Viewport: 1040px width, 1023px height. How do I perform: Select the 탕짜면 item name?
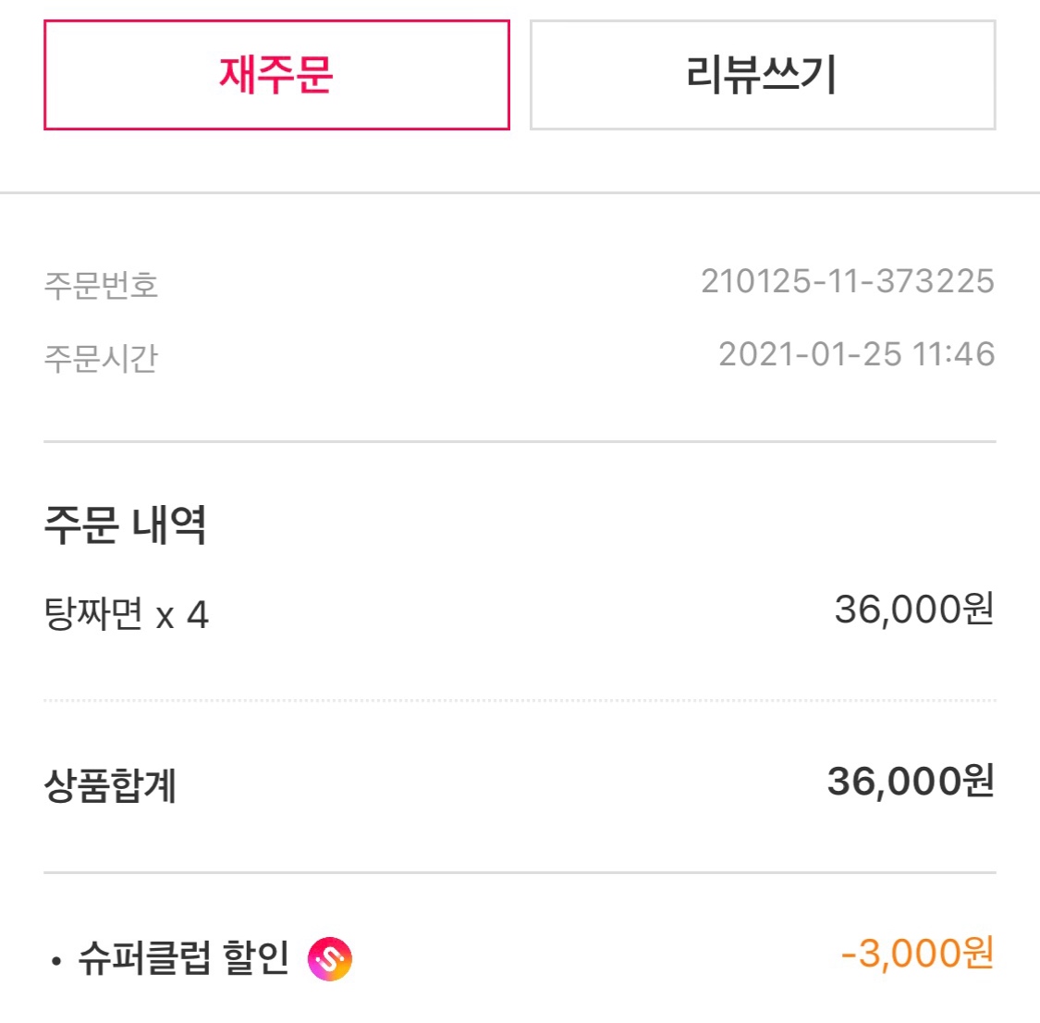click(x=92, y=613)
